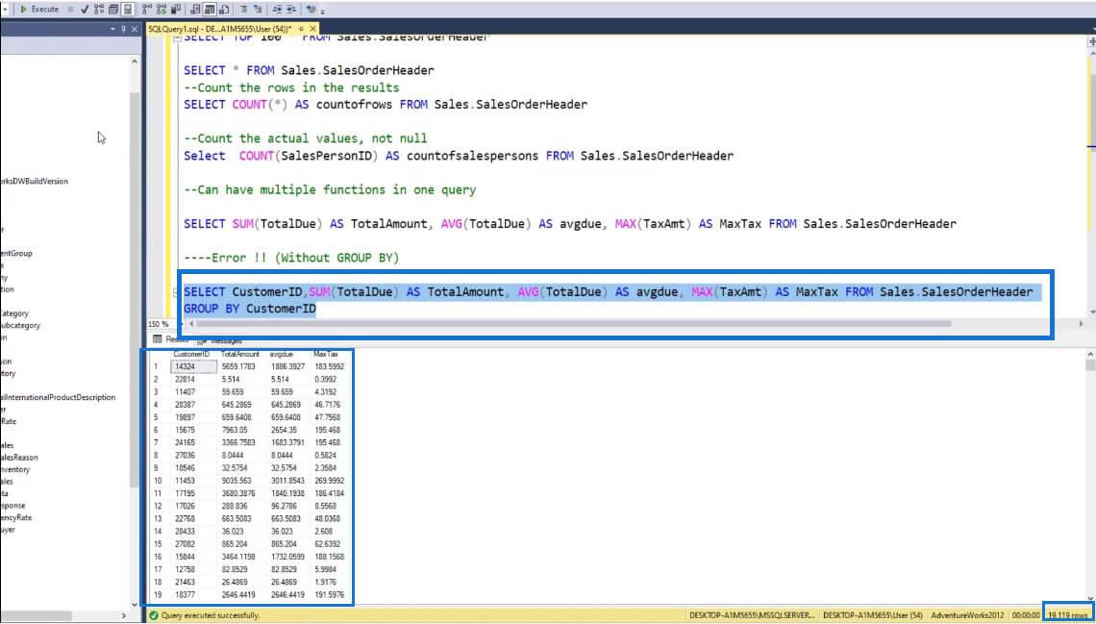Close the Object Explorer panel
This screenshot has height=624, width=1096.
coord(135,29)
